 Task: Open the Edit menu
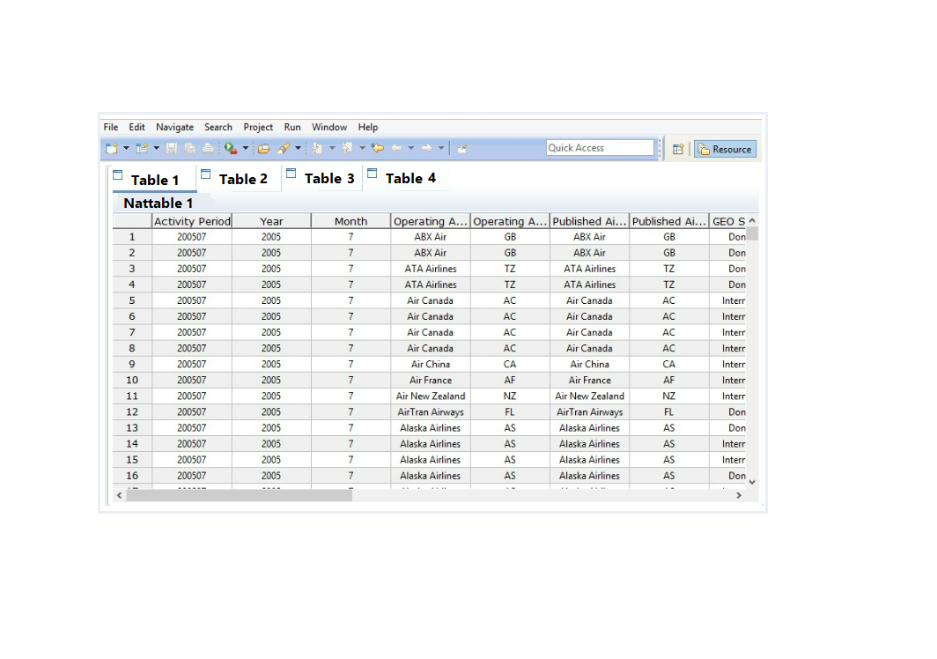click(136, 127)
